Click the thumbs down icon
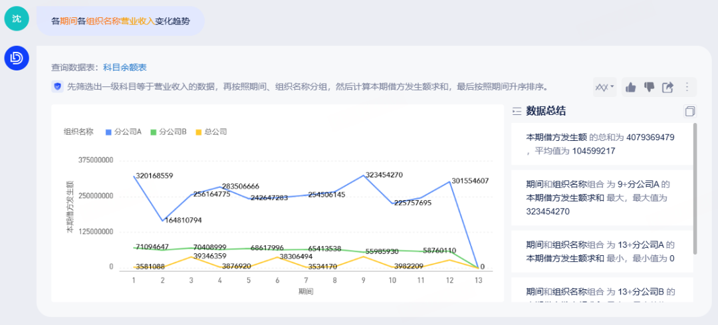 650,87
